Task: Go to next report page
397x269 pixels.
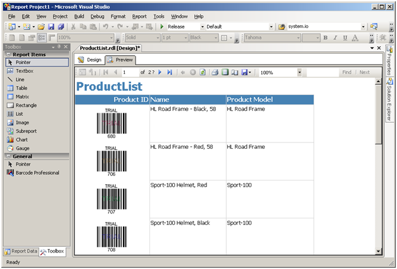Action: click(x=160, y=72)
